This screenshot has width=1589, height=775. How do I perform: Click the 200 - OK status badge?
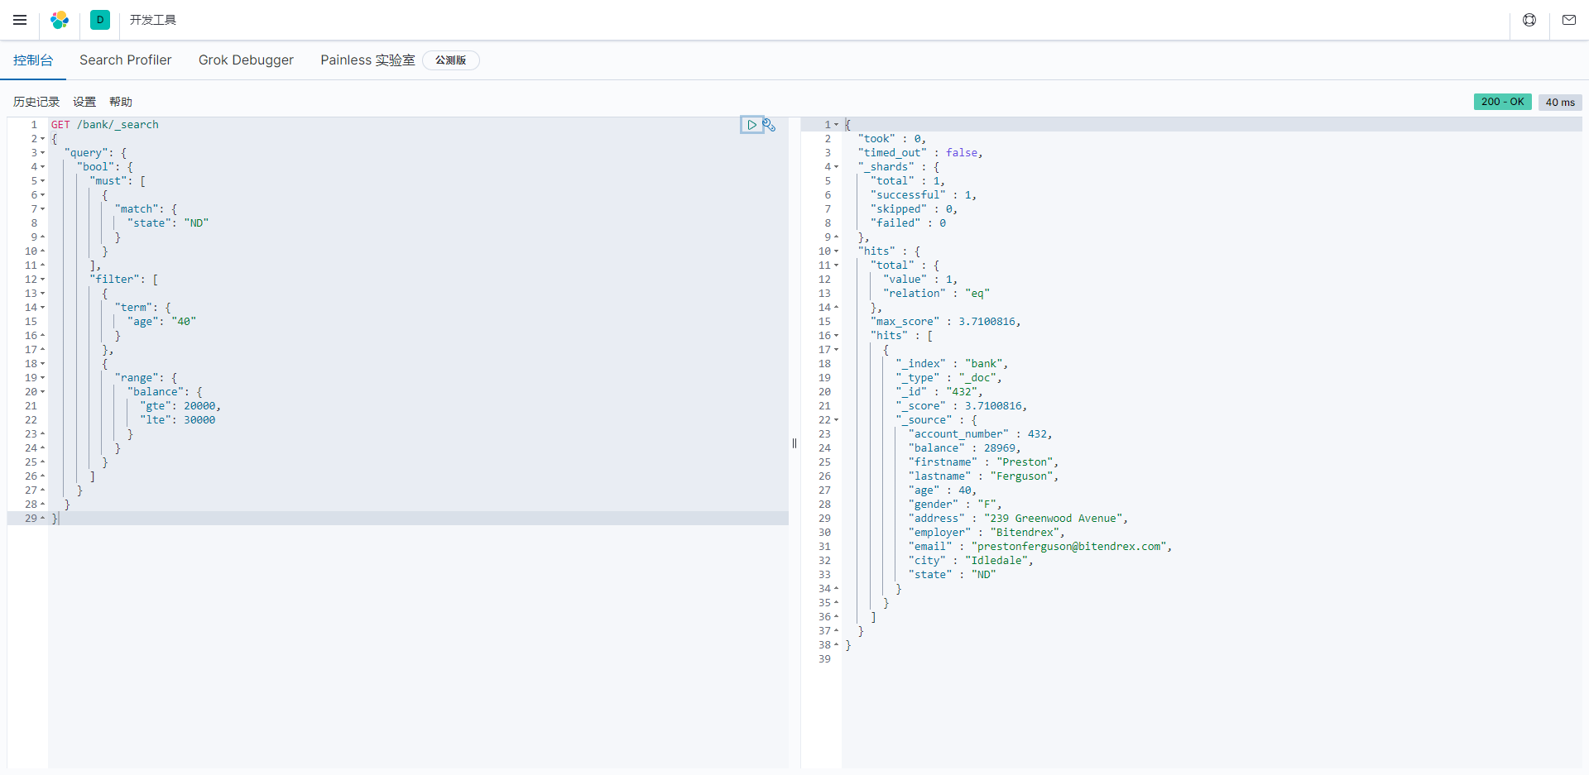pos(1502,102)
